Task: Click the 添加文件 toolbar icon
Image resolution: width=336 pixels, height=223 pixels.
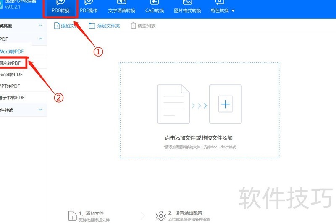Action: tap(57, 26)
